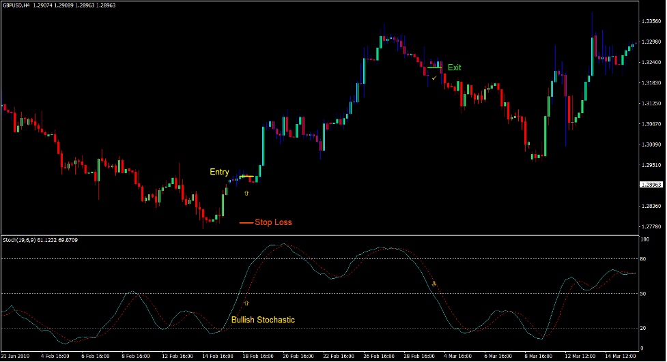Click the current price tag 1.28963

click(652, 185)
